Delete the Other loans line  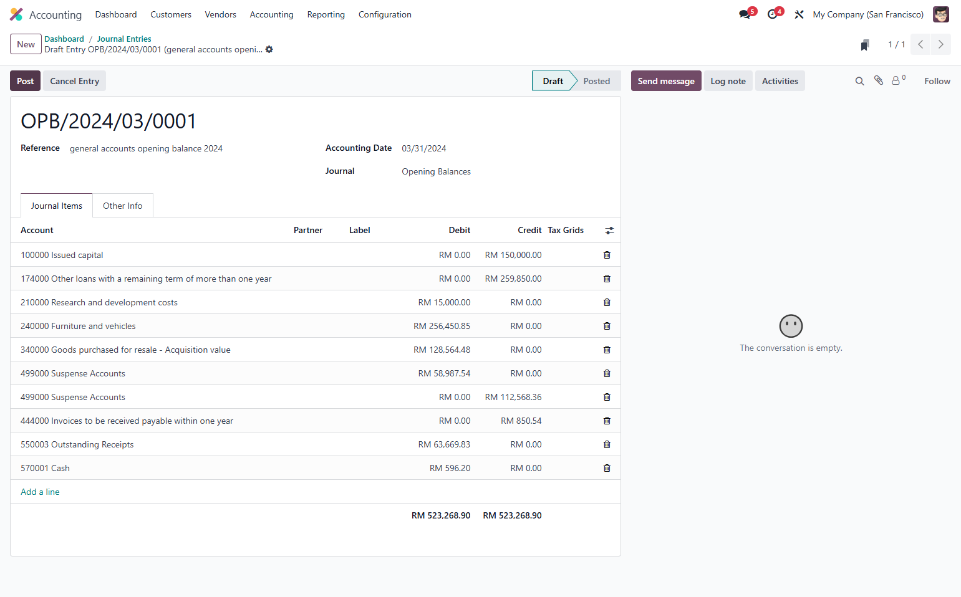(x=607, y=279)
